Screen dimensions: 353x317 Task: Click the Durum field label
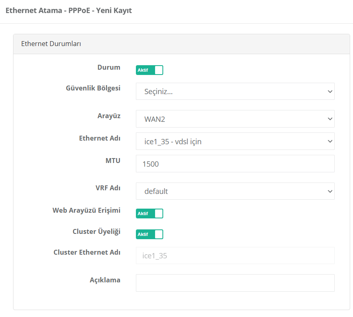(109, 67)
